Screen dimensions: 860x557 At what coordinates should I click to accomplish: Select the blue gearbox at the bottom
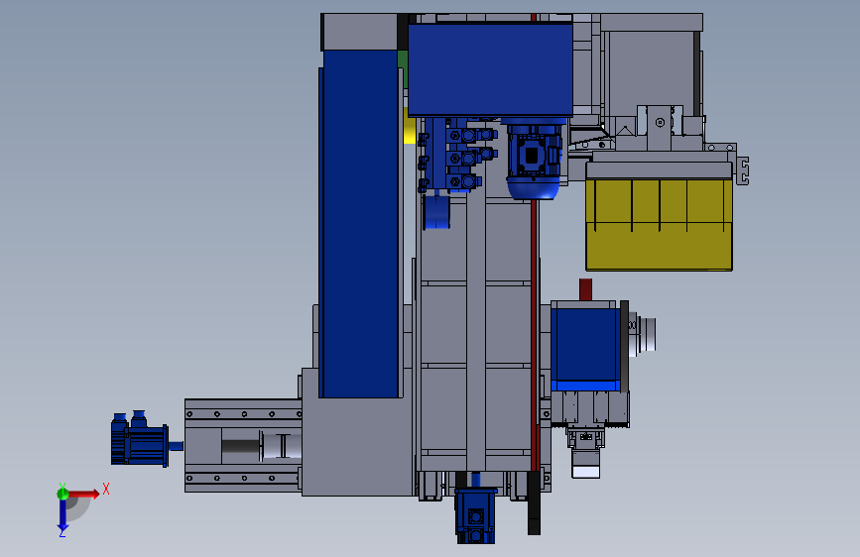tap(475, 516)
